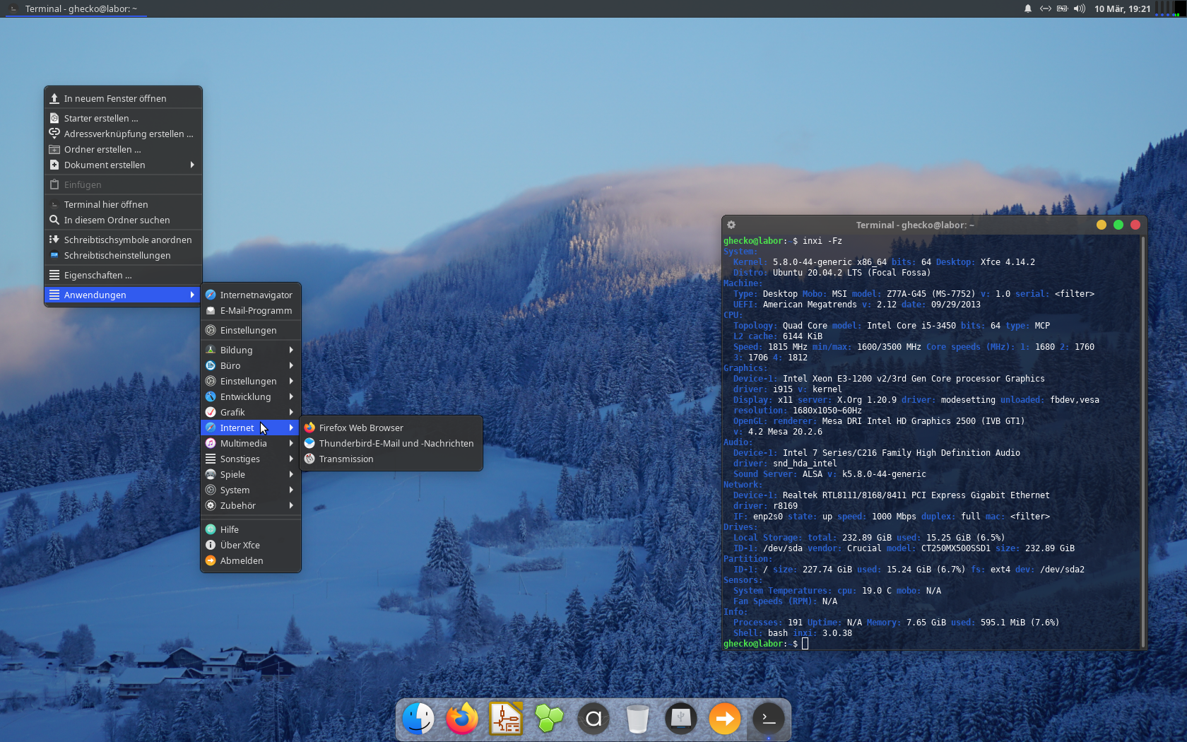The width and height of the screenshot is (1187, 742).
Task: Click the E-Mail-Programm envelope icon
Action: coord(211,310)
